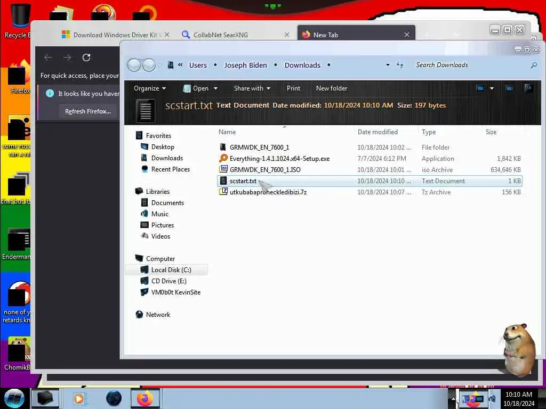
Task: Open the Organize menu
Action: click(x=150, y=88)
